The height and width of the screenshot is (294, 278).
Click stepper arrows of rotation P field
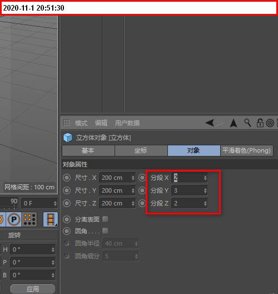[53, 262]
